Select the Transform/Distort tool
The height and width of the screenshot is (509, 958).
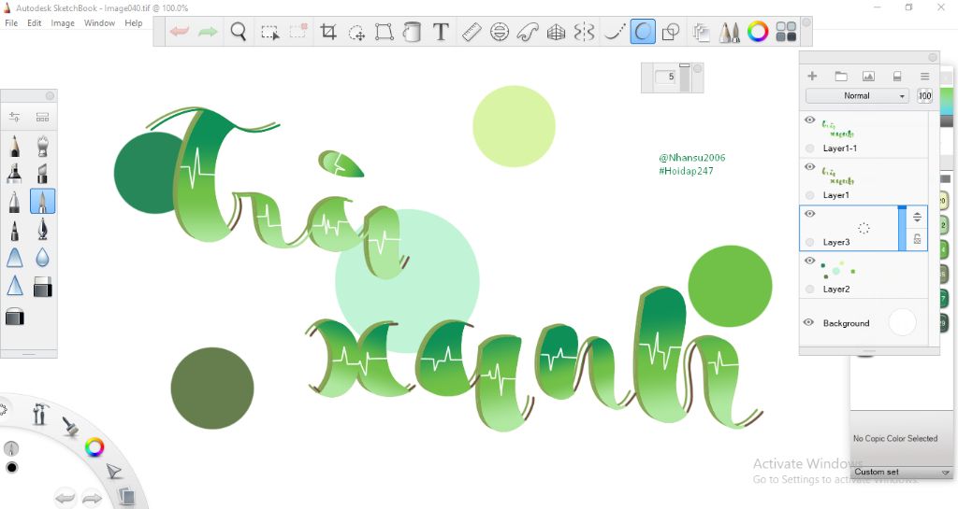(x=384, y=32)
